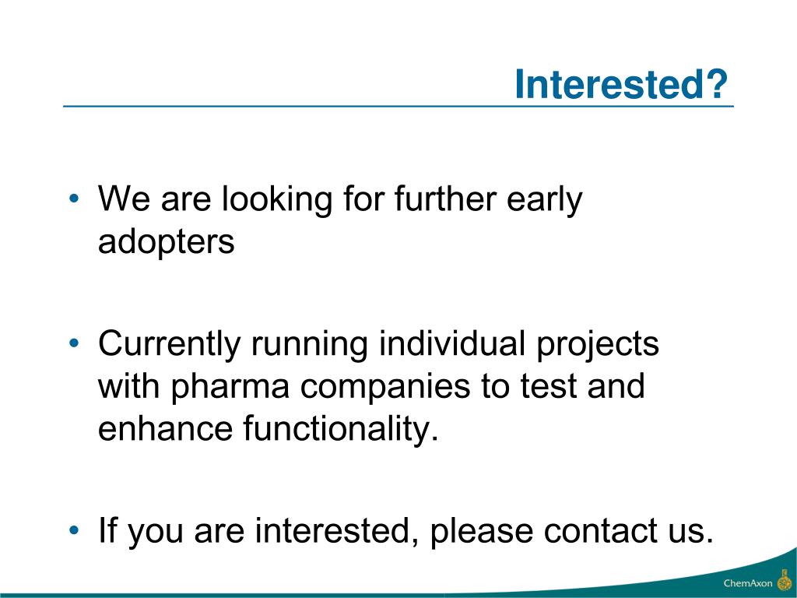
Task: Click the ChemAxon brand name text
Action: 748,583
